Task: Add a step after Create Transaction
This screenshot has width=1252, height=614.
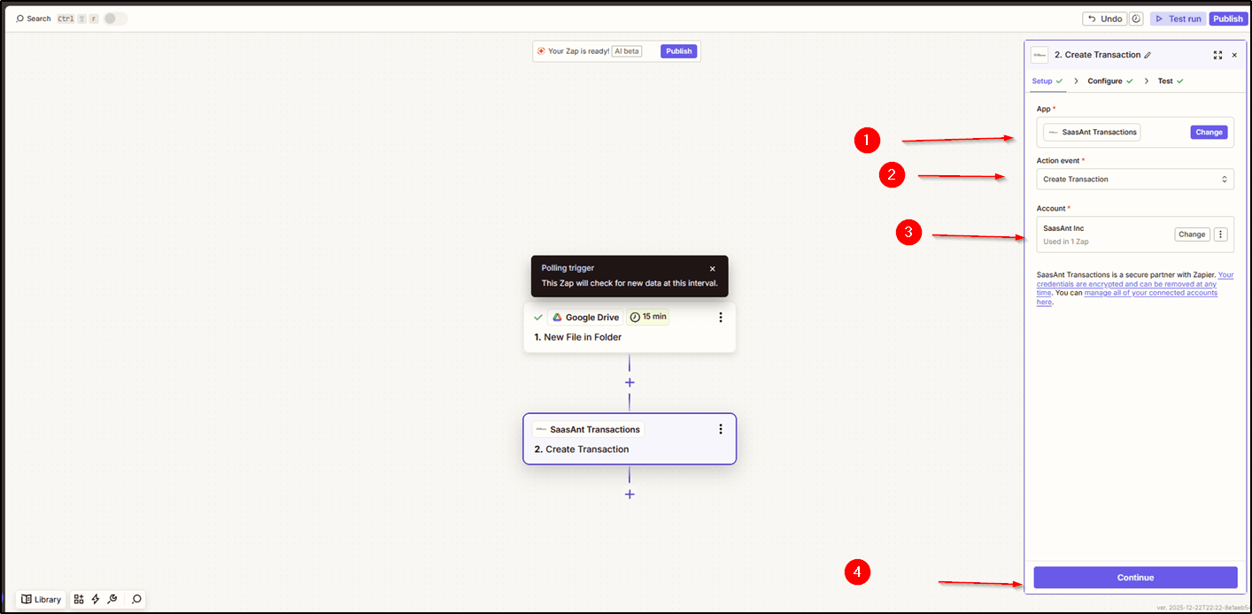Action: pyautogui.click(x=630, y=495)
